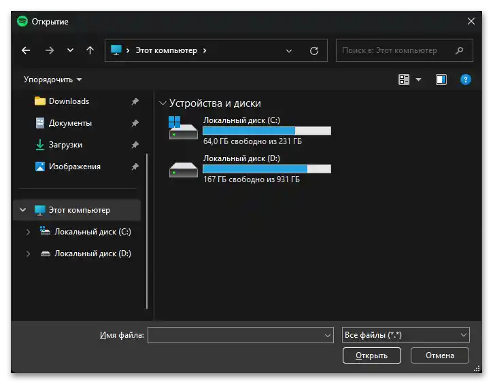Image resolution: width=493 pixels, height=384 pixels.
Task: Click the Отмена button
Action: tap(440, 355)
